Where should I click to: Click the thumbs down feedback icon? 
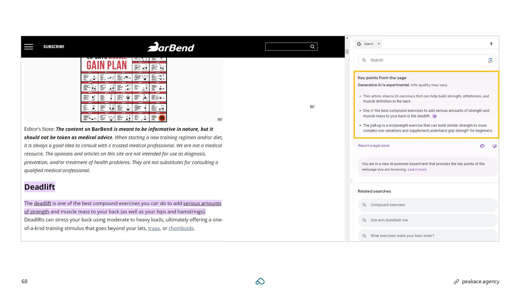494,146
